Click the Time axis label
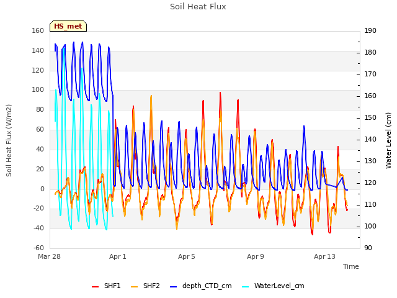Image resolution: width=397 pixels, height=298 pixels. click(351, 266)
